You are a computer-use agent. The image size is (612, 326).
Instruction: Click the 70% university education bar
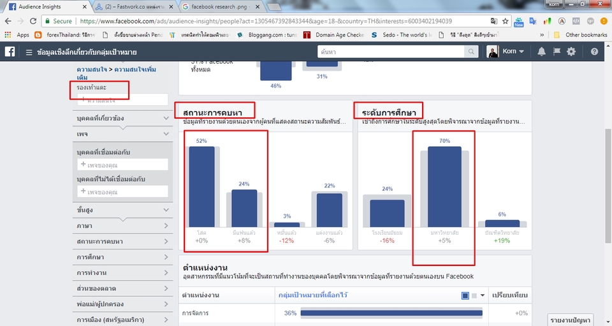coord(444,187)
